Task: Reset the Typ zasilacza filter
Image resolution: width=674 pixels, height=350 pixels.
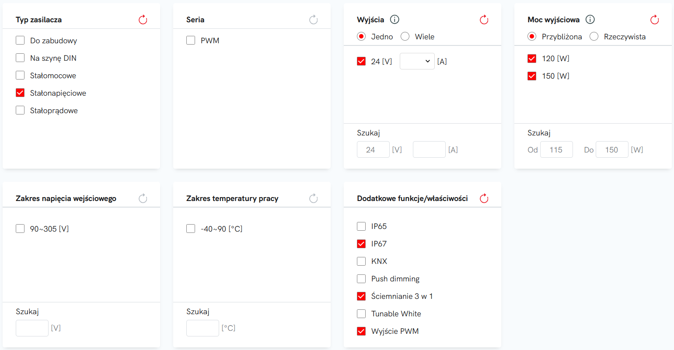Action: pos(143,20)
